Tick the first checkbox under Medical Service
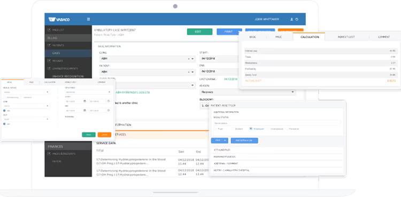The height and width of the screenshot is (197, 401). [5, 98]
